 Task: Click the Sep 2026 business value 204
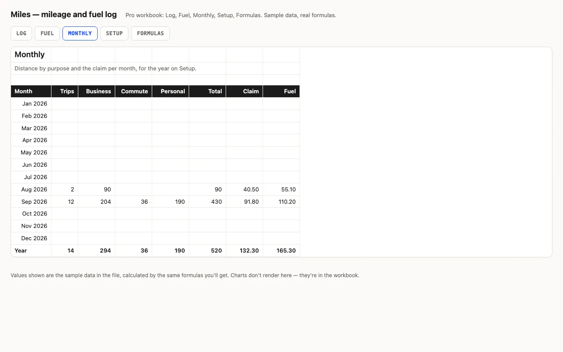[x=97, y=202]
